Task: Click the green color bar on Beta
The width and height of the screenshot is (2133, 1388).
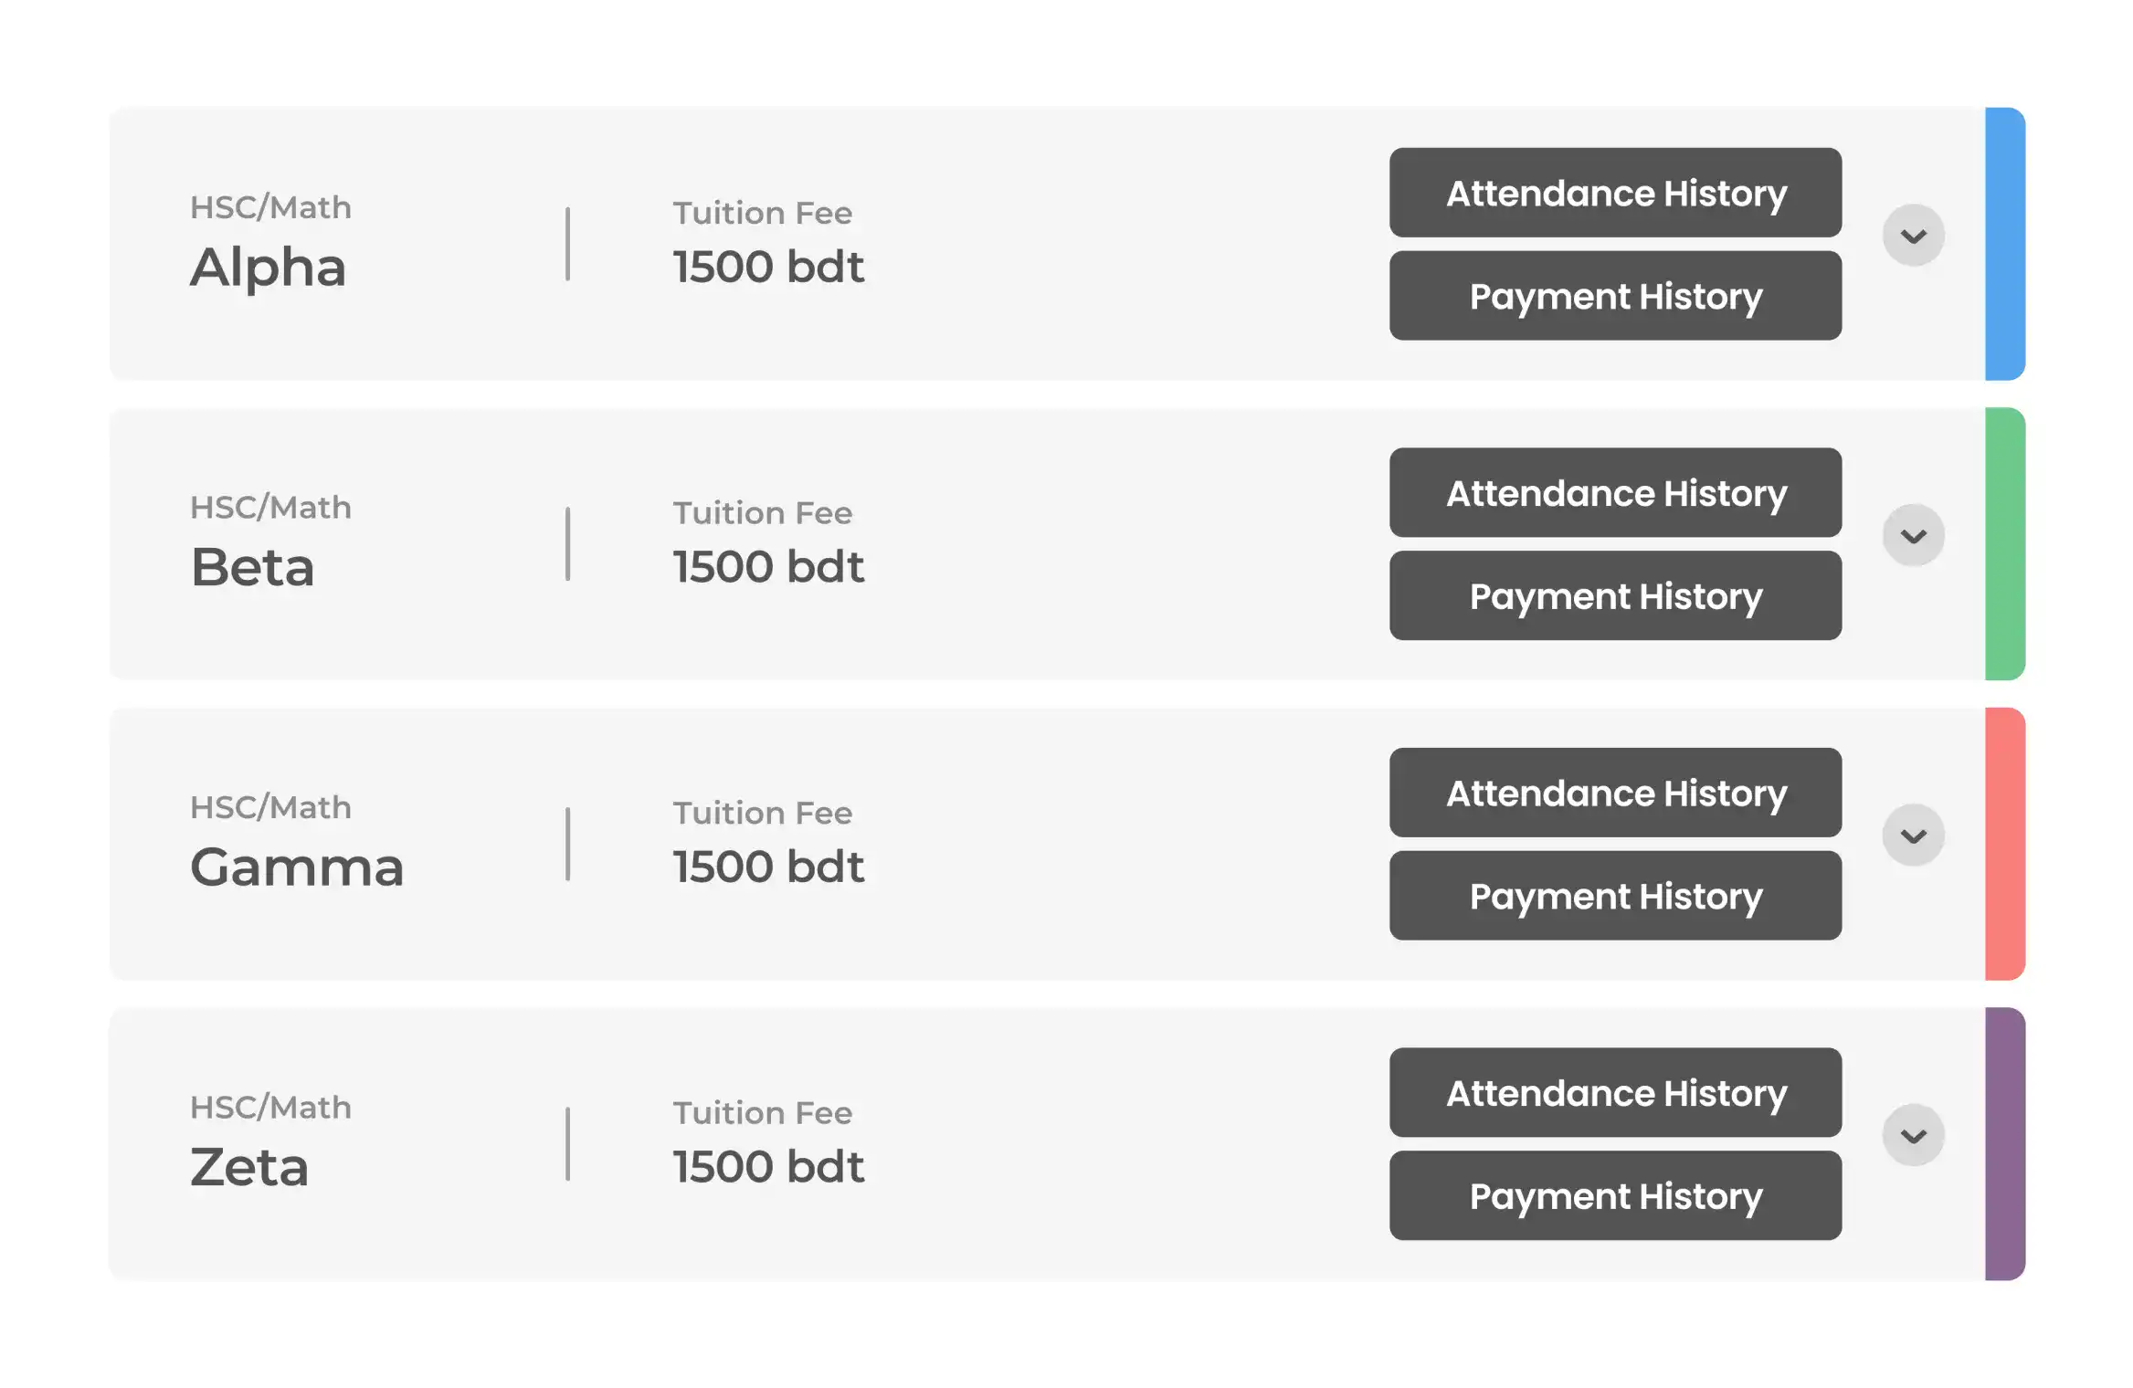Action: tap(2004, 543)
